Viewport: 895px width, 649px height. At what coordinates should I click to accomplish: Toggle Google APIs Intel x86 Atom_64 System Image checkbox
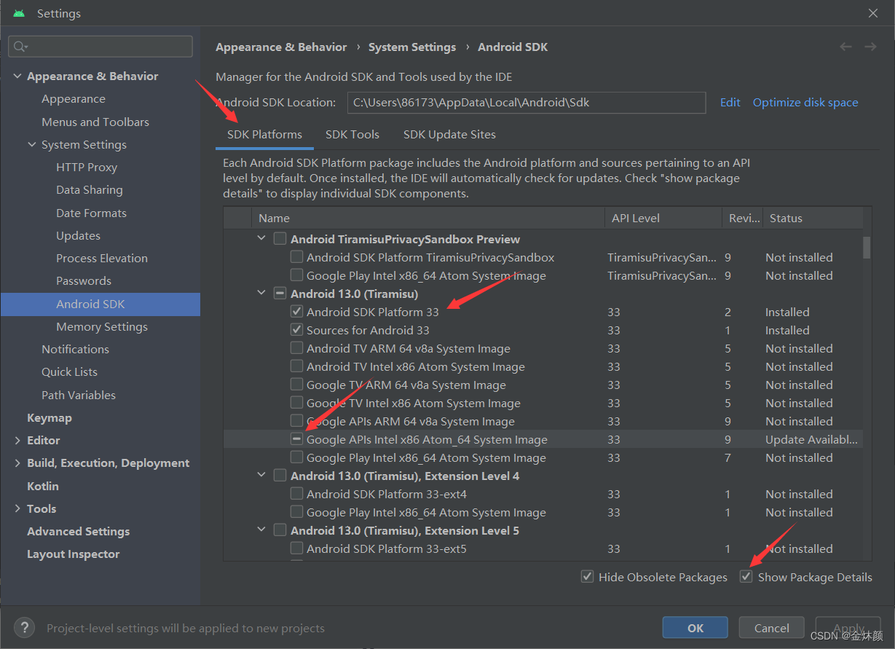297,439
